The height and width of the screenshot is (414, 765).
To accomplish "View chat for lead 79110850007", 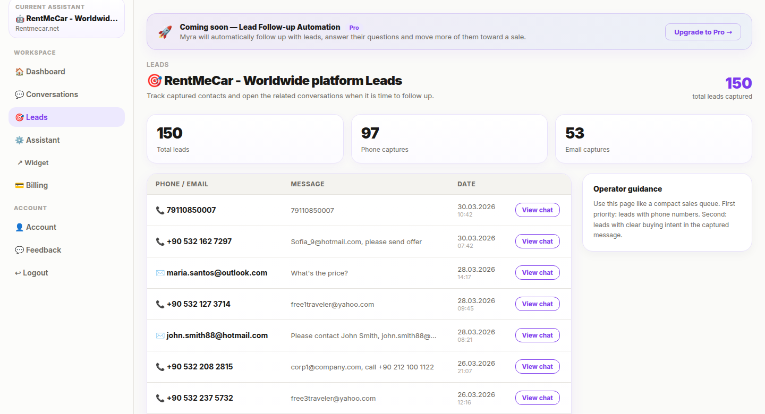I will [537, 210].
